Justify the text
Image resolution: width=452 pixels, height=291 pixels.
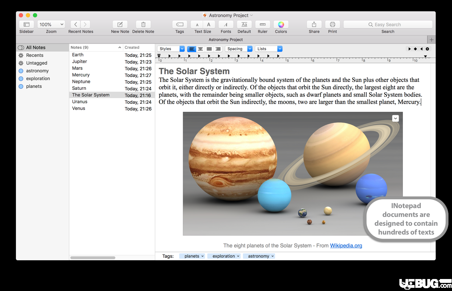click(x=209, y=49)
